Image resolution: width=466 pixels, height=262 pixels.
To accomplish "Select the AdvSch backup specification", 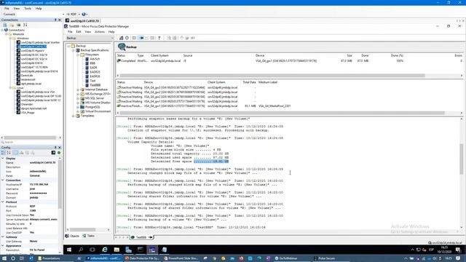I will (95, 59).
